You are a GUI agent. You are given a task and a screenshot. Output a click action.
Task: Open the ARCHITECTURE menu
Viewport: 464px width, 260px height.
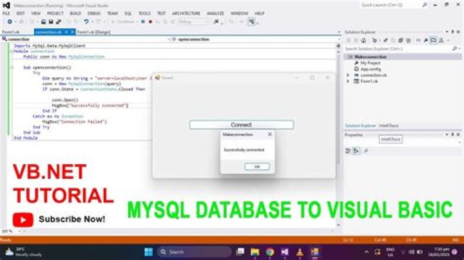point(186,14)
